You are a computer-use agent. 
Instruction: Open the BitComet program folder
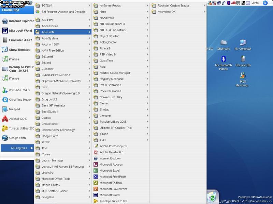point(63,56)
